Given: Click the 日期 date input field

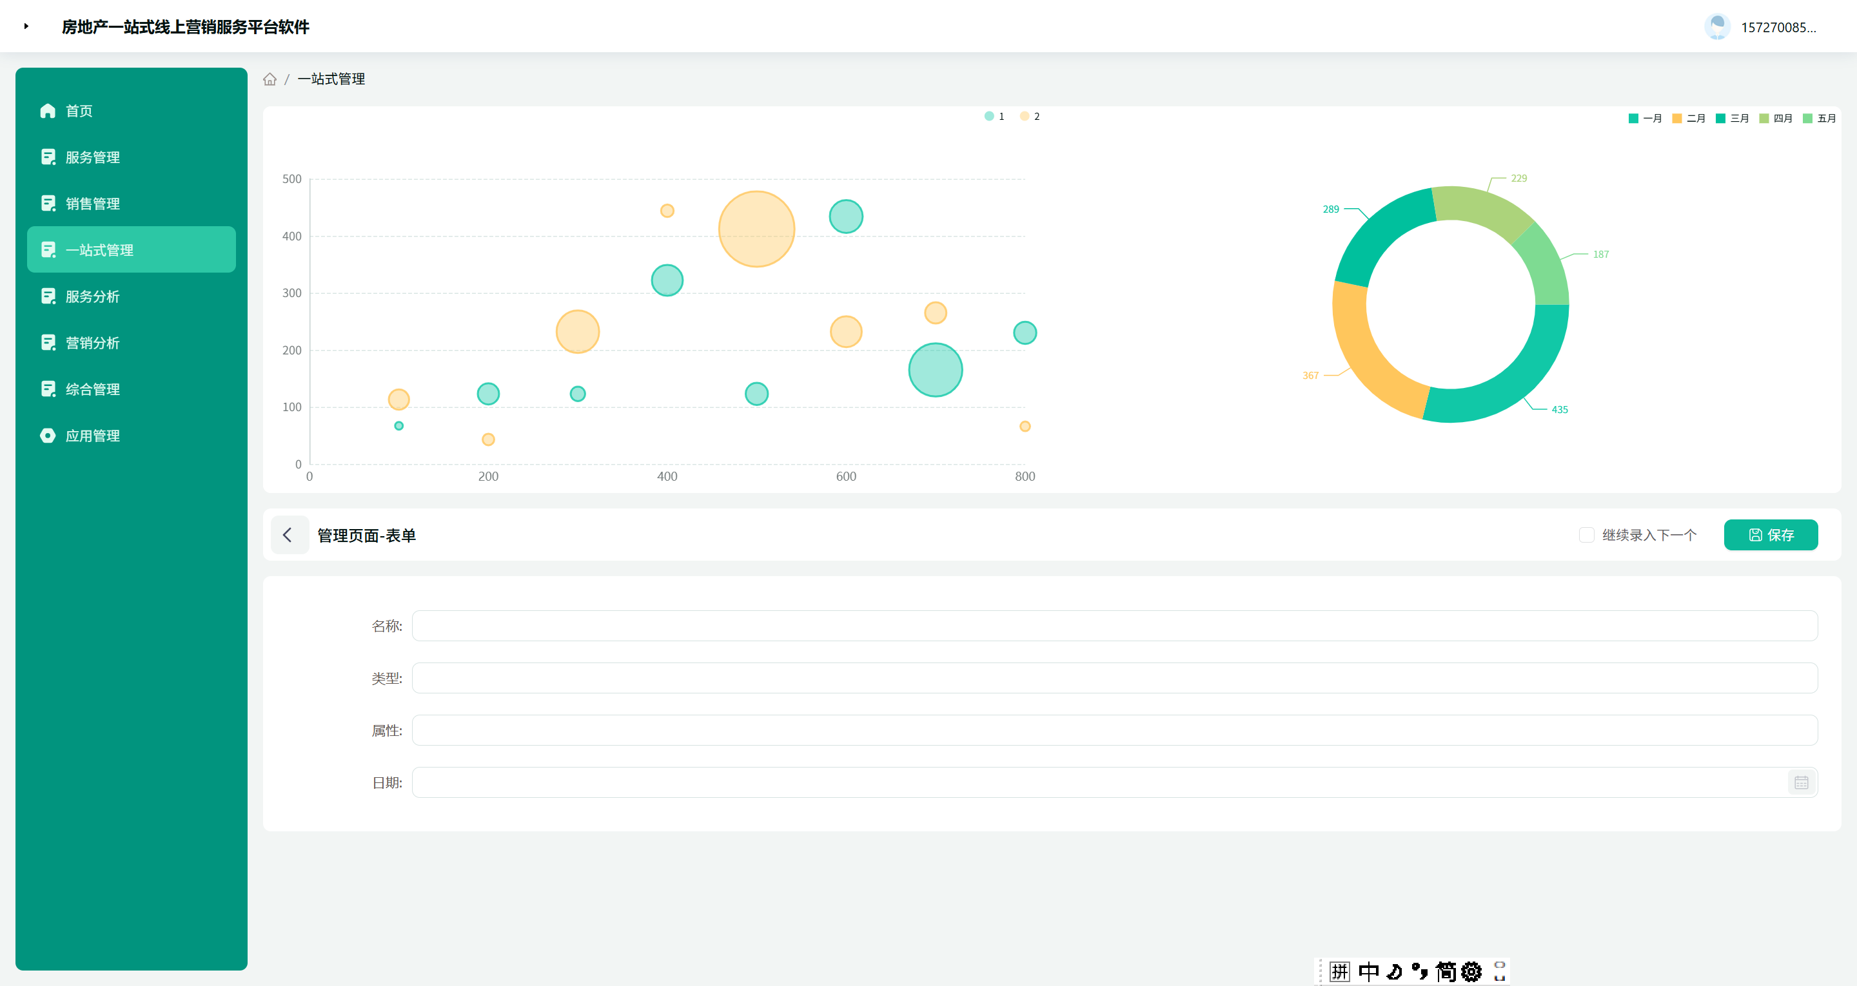Looking at the screenshot, I should coord(1114,783).
